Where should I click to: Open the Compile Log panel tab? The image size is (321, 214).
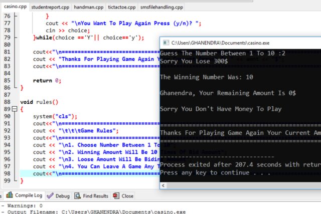click(24, 195)
